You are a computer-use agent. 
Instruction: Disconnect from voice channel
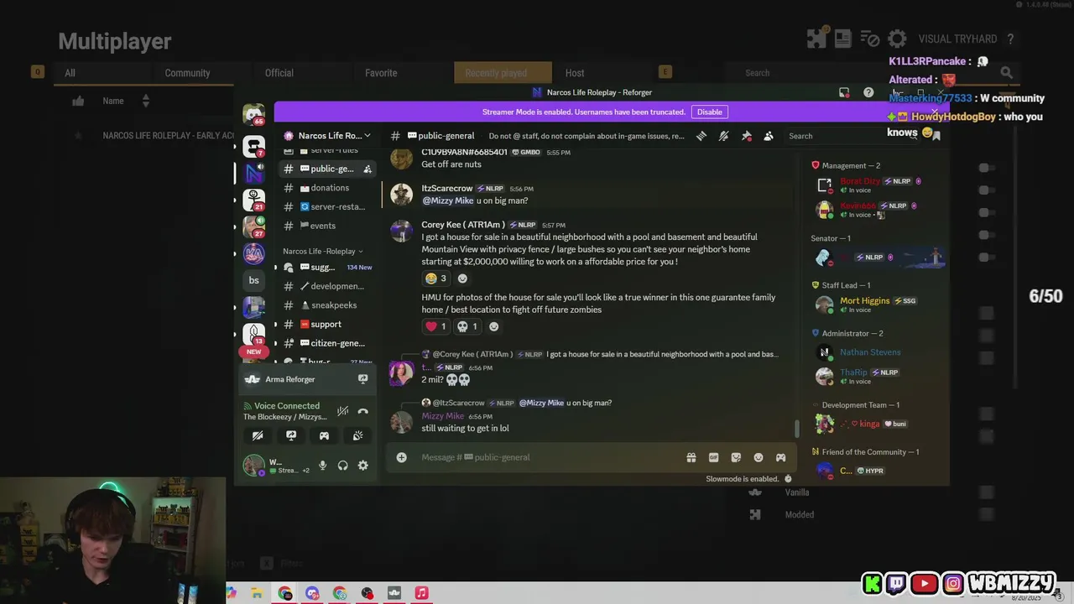[x=362, y=411]
